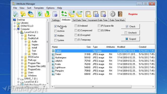
Task: Enable the (I) Indexed checkbox
Action: [76, 26]
